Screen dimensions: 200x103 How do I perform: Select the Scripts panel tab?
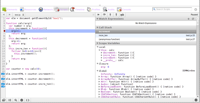pos(61,10)
